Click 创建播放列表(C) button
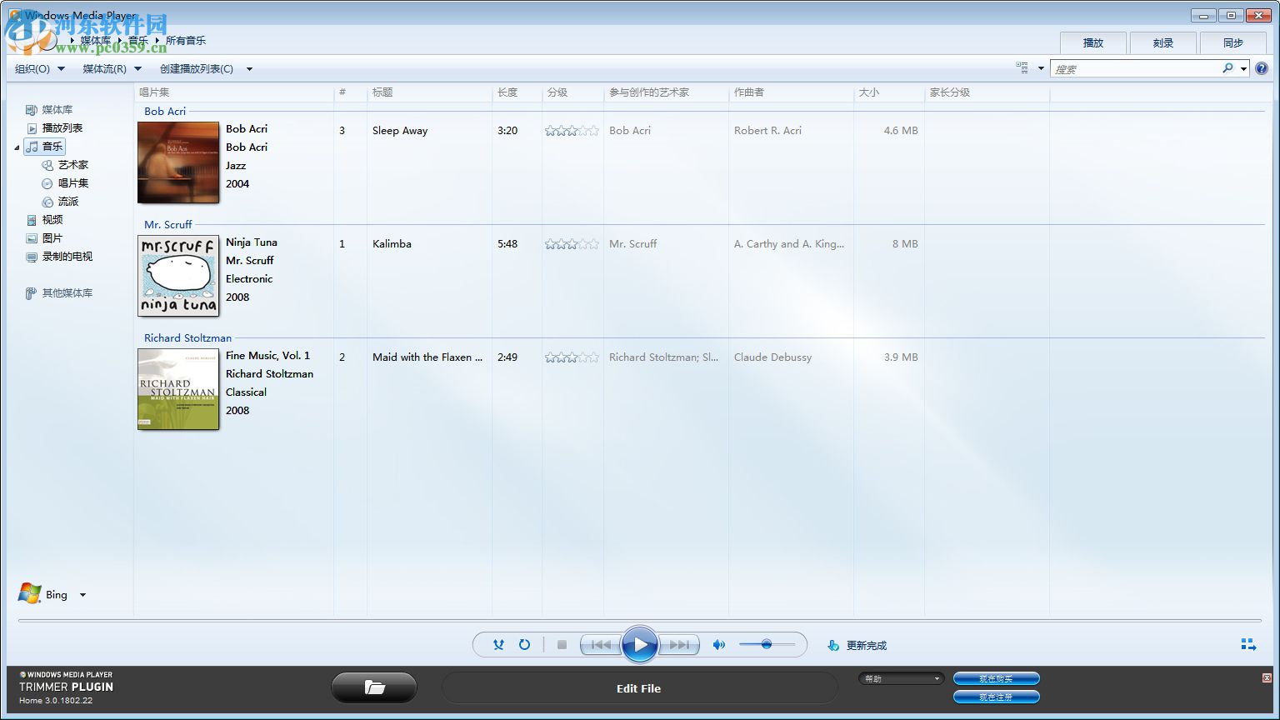This screenshot has height=720, width=1280. coord(197,69)
